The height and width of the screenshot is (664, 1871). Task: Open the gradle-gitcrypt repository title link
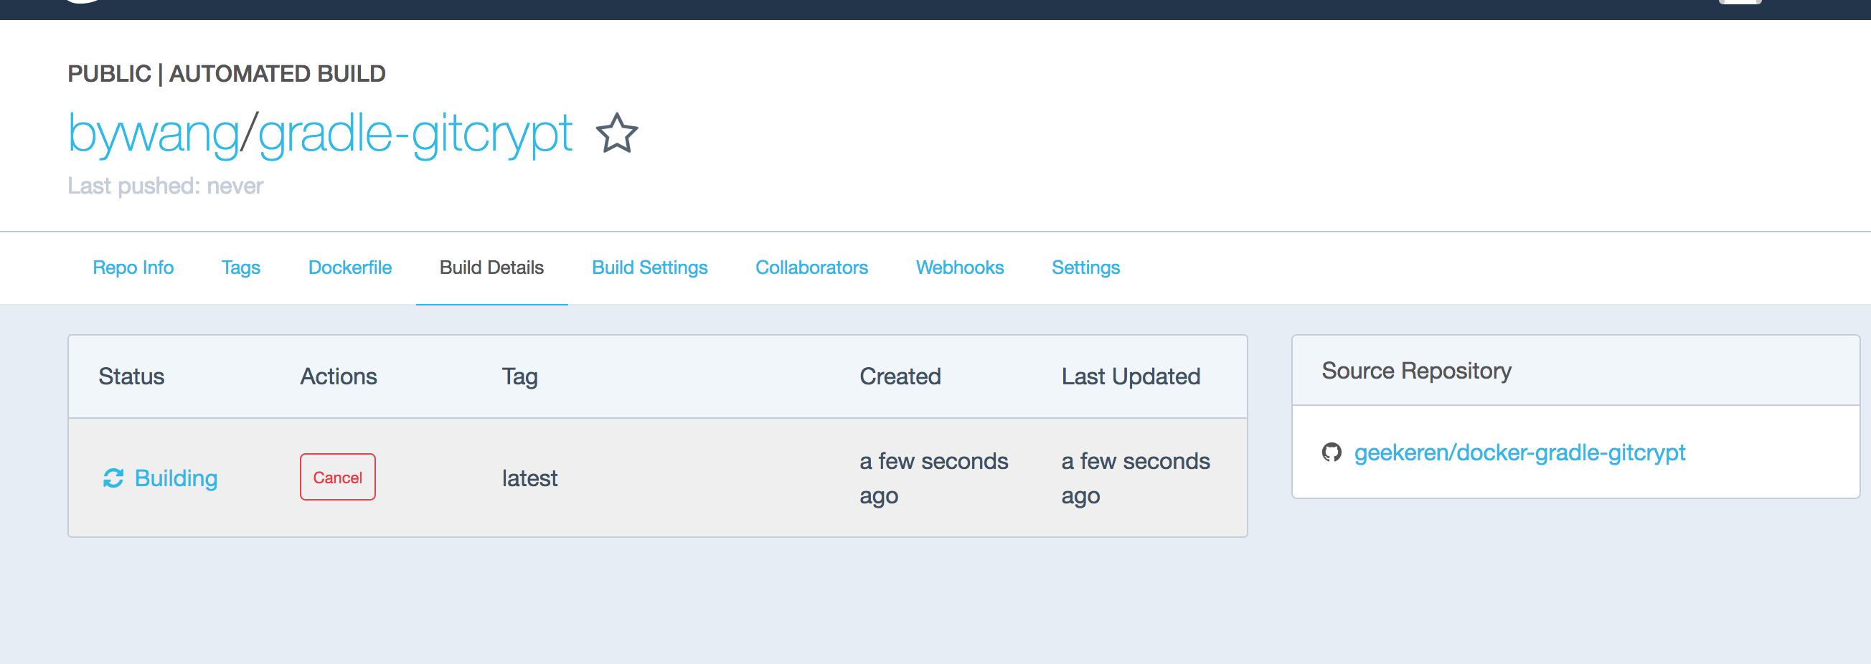pyautogui.click(x=415, y=133)
